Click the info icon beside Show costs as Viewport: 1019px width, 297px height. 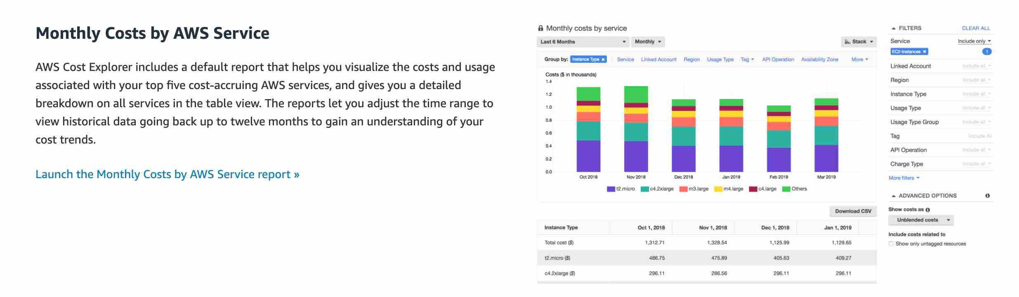point(928,210)
